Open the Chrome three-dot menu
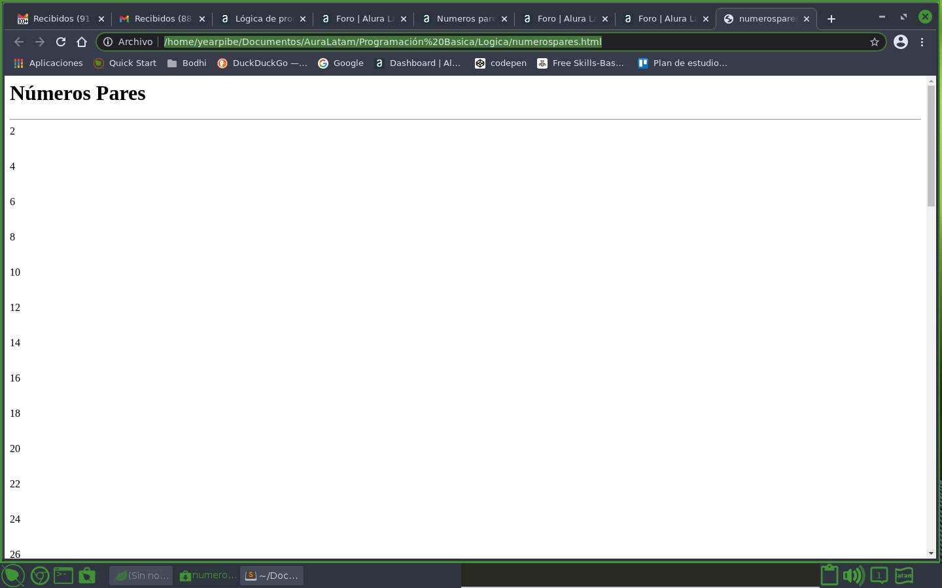 coord(922,42)
